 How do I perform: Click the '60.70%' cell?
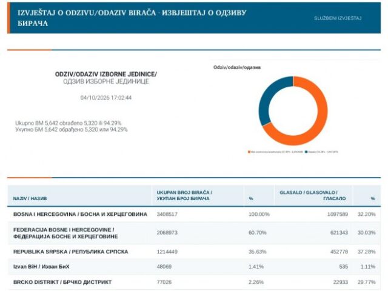coord(258,233)
